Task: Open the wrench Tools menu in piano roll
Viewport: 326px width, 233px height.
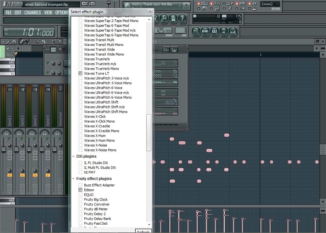Action: click(8, 41)
